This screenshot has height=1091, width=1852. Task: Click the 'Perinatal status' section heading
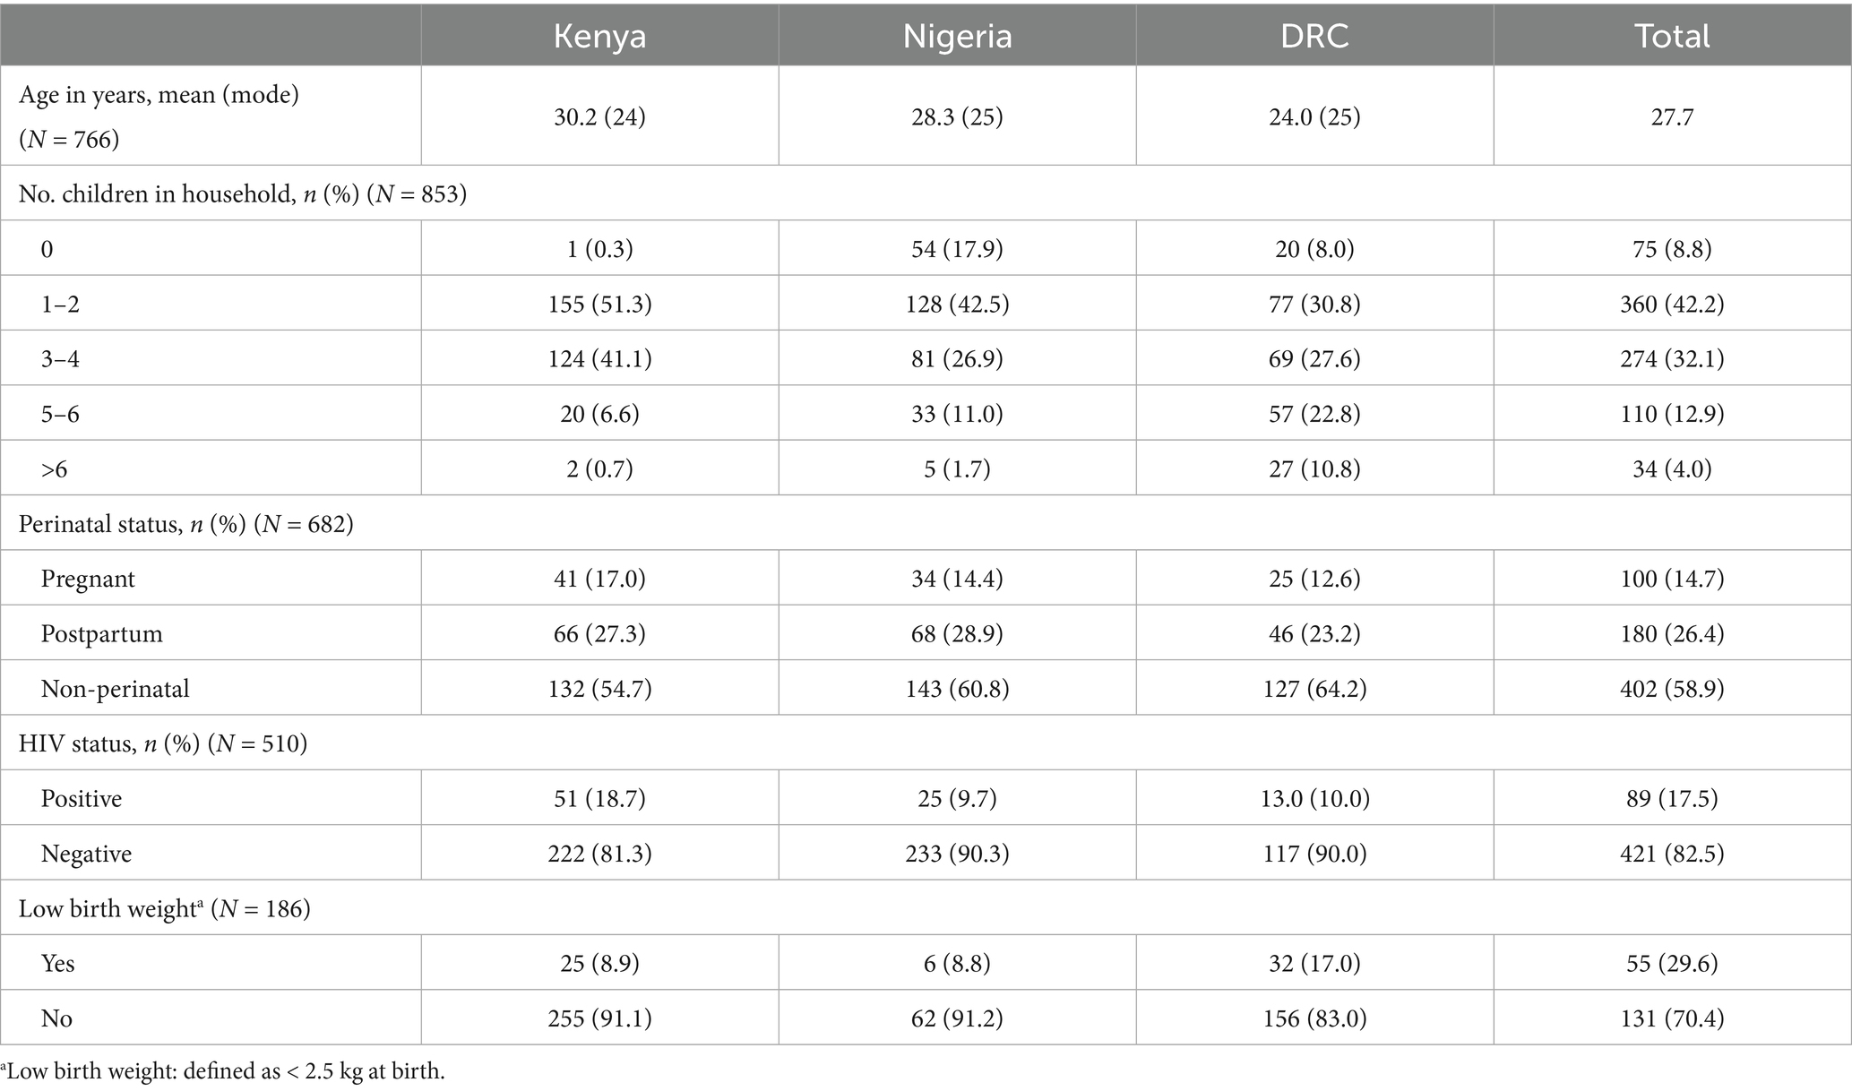[x=185, y=523]
